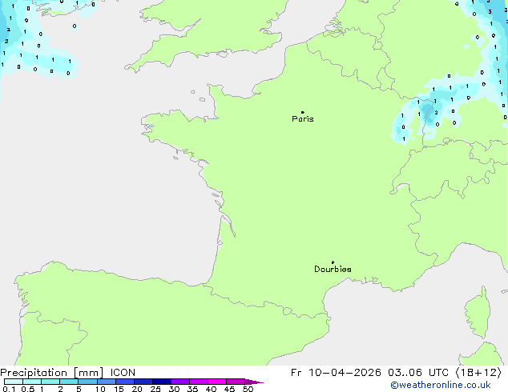Pick the 25–30 mm dark navy legend swatch
Screen dimensions: 508x392
pos(162,382)
